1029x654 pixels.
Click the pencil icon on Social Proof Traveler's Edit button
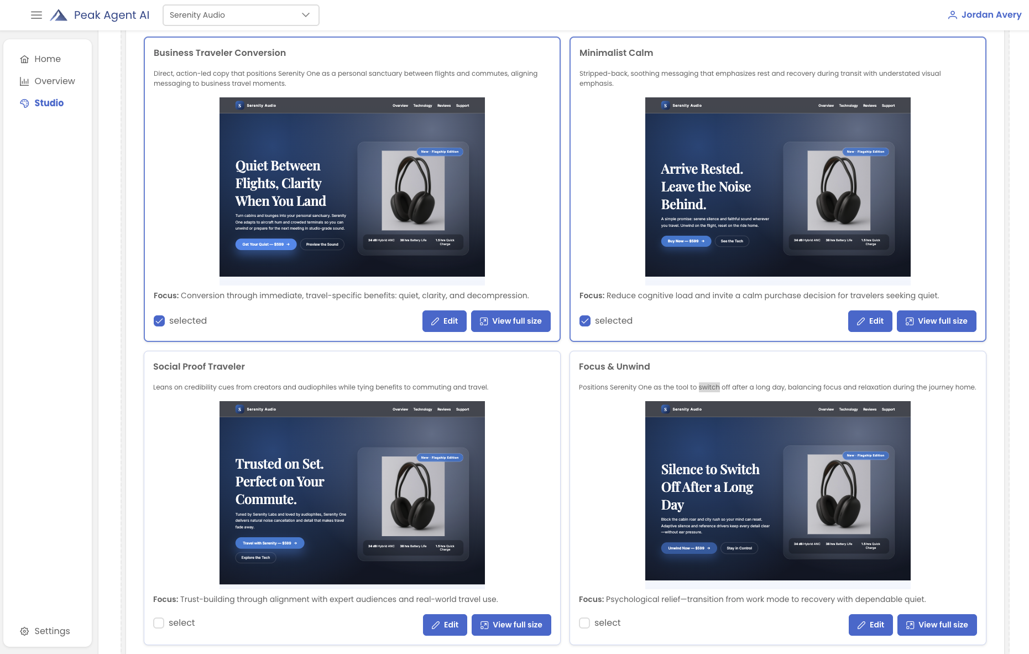tap(435, 625)
